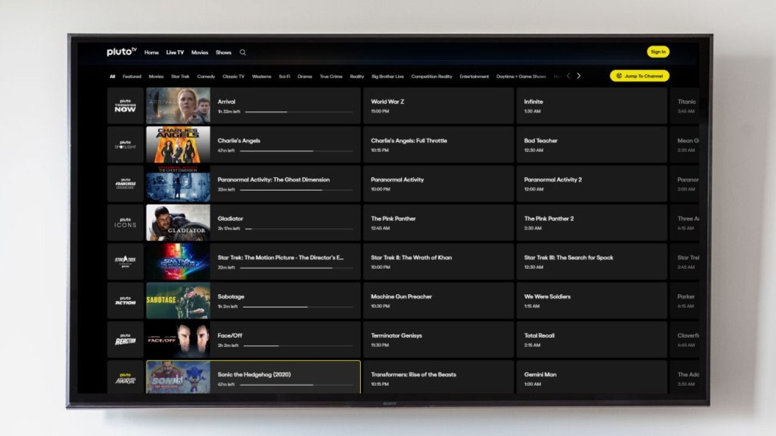The width and height of the screenshot is (776, 436).
Task: Select Pluto Trending Now channel logo
Action: tap(125, 106)
